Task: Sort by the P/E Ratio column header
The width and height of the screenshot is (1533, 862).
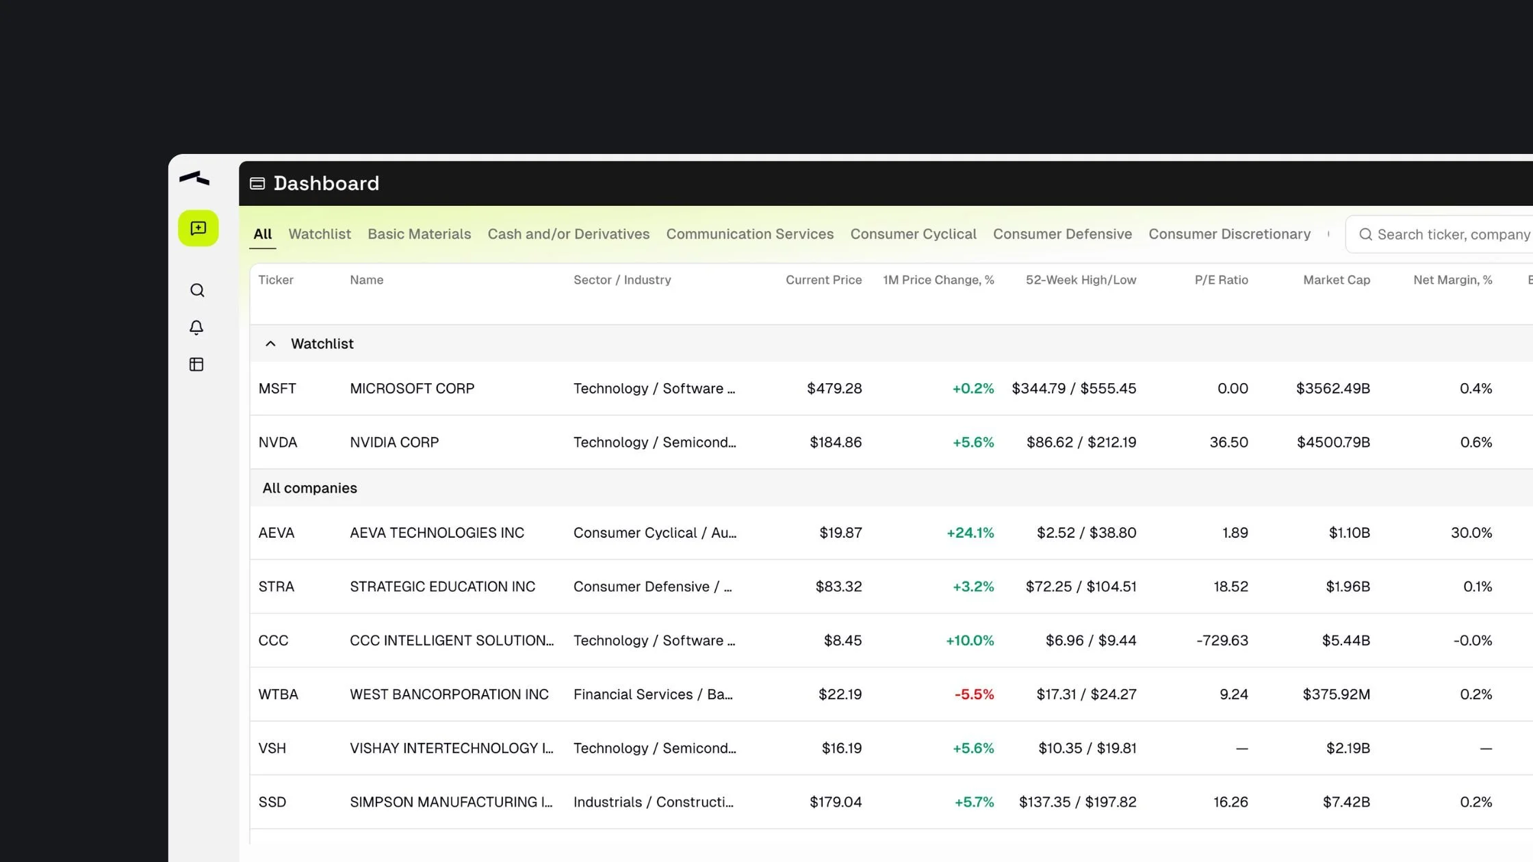Action: (1221, 280)
